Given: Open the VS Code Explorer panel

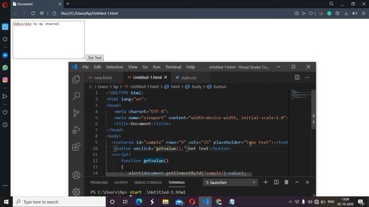Looking at the screenshot, I should (x=76, y=79).
